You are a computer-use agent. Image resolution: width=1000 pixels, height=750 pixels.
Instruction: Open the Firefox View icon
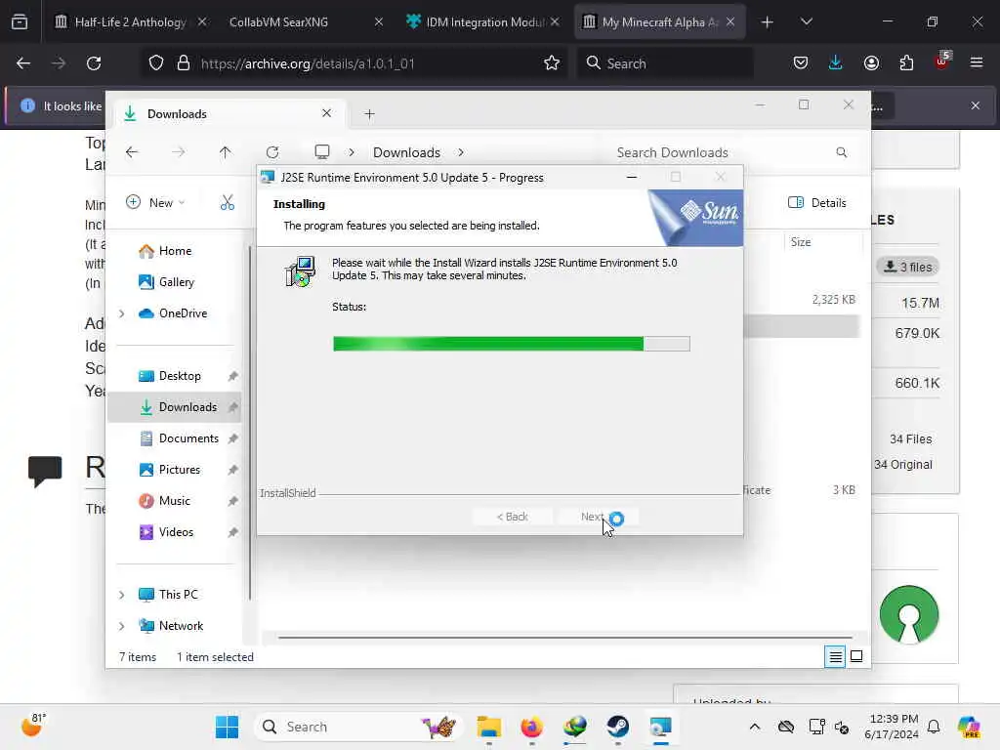point(20,21)
